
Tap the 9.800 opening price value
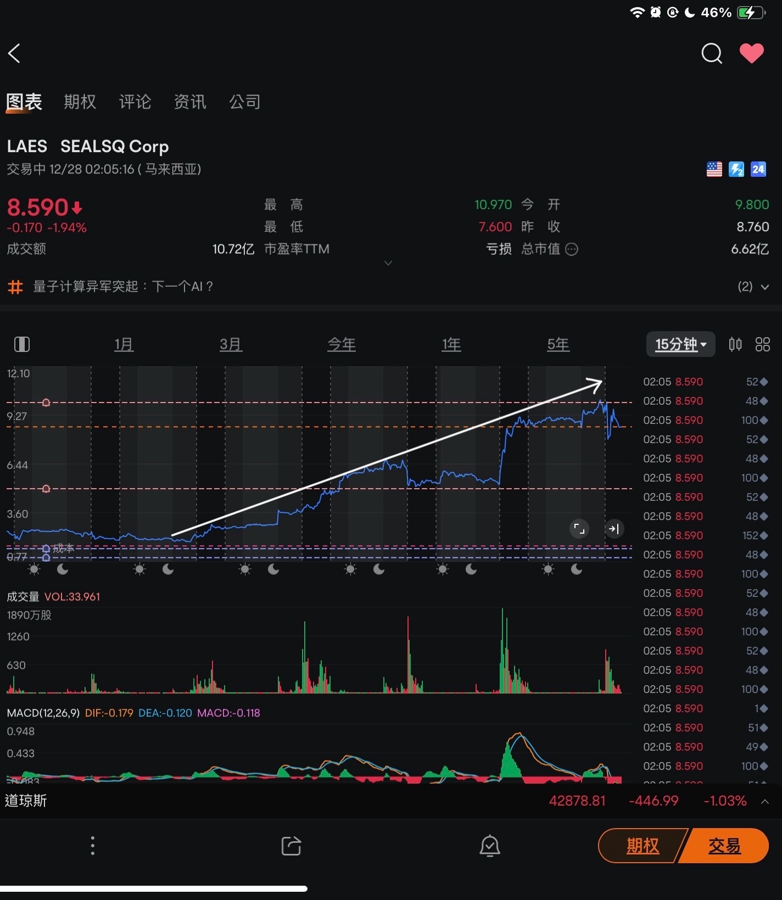coord(752,205)
